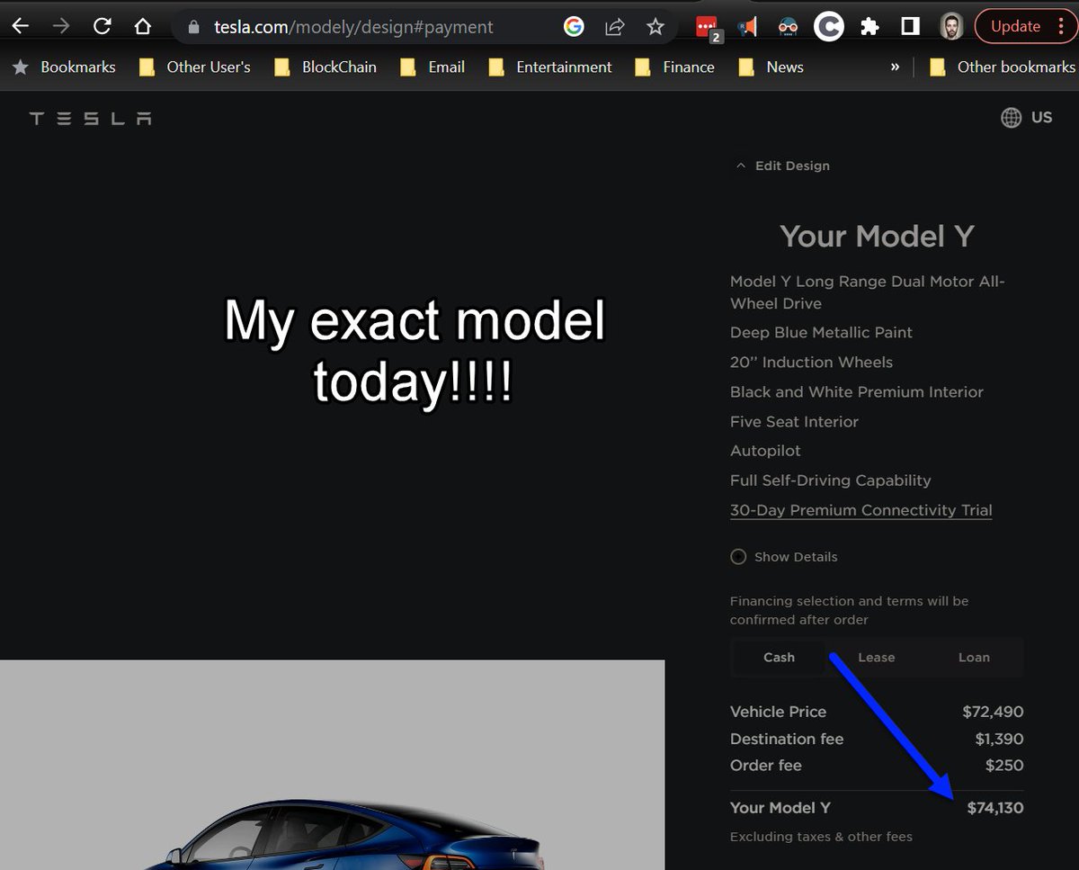
Task: Click the Google icon in address bar
Action: tap(574, 27)
